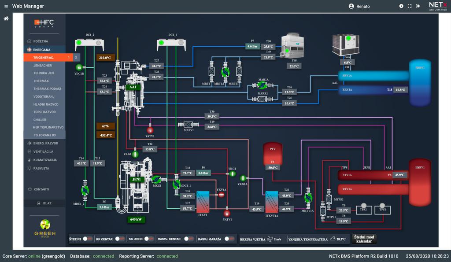
Task: Enable the KK CENTAR switch
Action: point(120,239)
